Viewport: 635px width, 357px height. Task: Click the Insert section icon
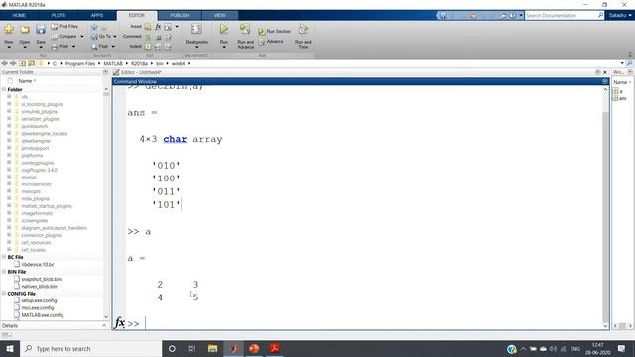(x=148, y=27)
